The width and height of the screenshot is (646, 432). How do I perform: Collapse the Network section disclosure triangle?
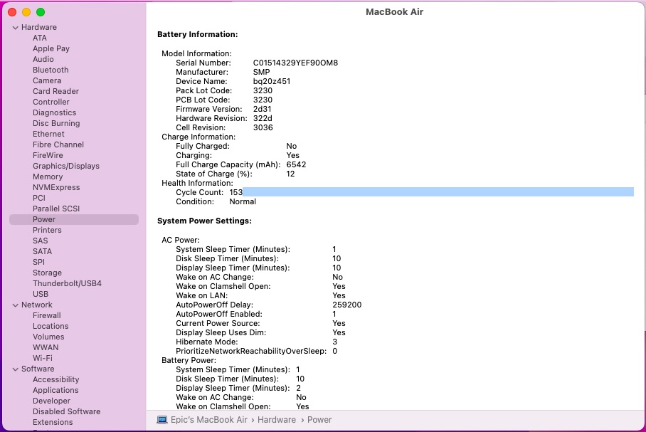click(16, 305)
